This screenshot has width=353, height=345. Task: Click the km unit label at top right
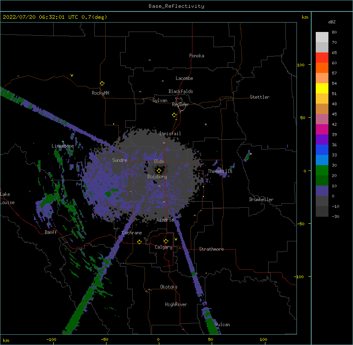point(305,17)
